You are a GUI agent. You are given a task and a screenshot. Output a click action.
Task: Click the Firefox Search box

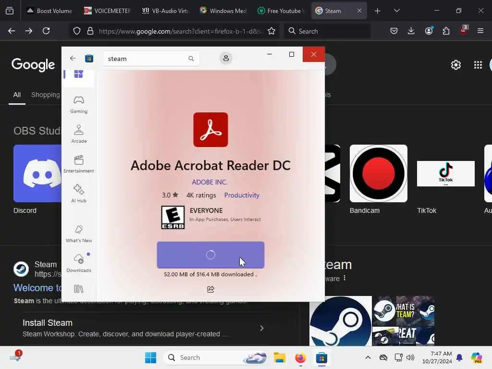click(327, 31)
